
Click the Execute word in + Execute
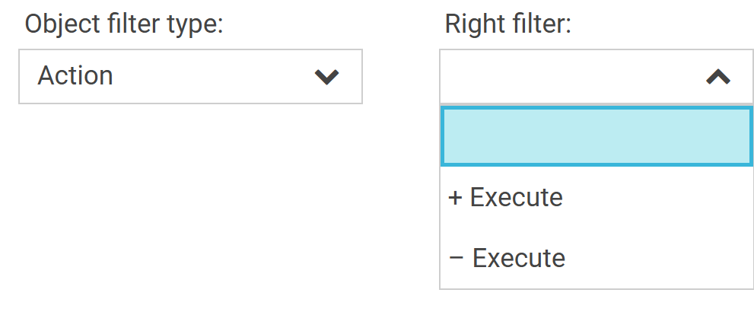click(x=517, y=198)
